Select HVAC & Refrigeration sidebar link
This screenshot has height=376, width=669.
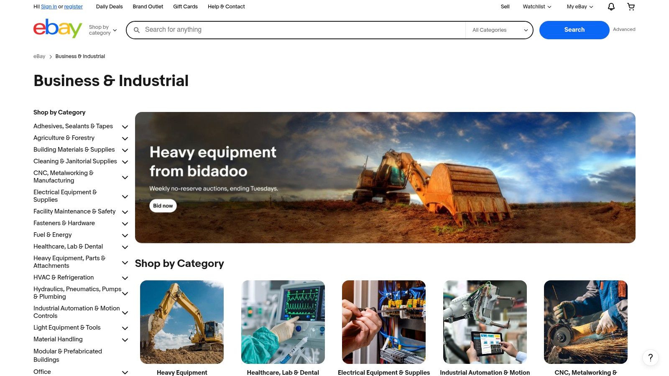tap(64, 277)
